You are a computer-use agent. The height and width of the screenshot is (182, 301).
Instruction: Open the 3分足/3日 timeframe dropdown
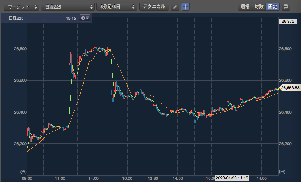tap(117, 7)
